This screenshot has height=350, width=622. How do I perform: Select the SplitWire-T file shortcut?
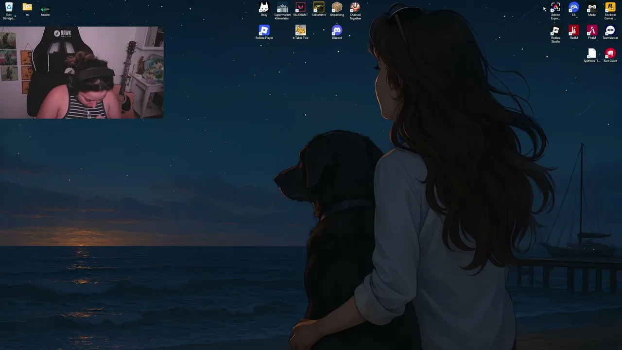click(x=592, y=55)
